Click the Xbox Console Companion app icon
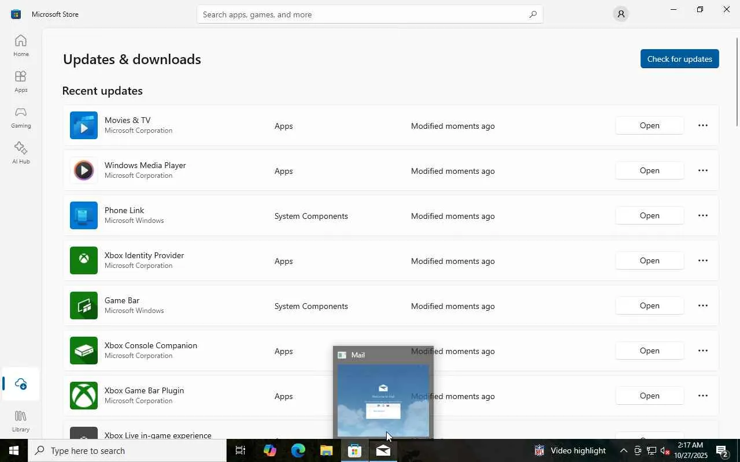The height and width of the screenshot is (462, 740). (84, 351)
